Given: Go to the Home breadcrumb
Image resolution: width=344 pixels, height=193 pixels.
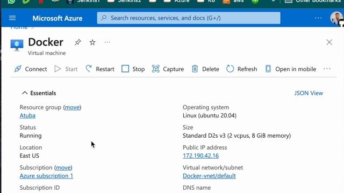Looking at the screenshot, I should click(x=19, y=27).
